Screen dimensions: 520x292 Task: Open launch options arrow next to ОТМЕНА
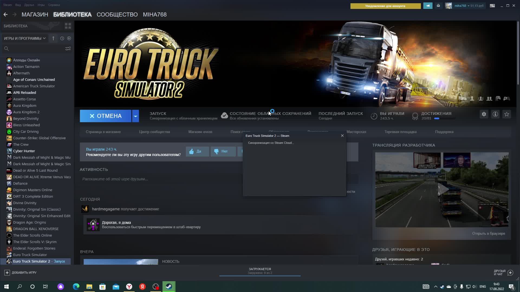point(135,116)
